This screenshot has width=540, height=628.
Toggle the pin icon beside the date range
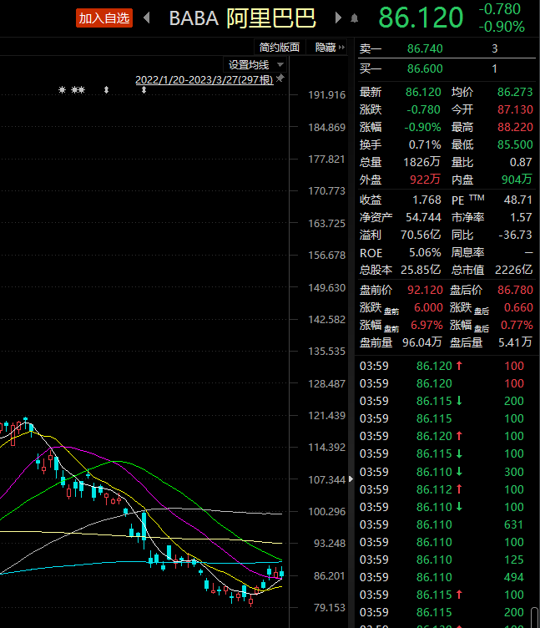point(280,79)
